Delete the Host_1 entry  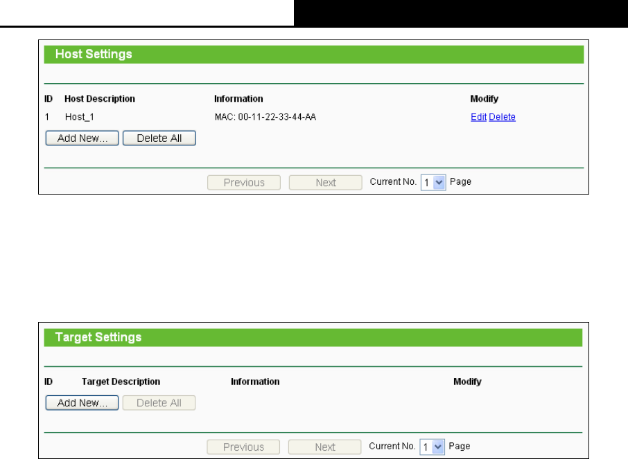pos(503,117)
